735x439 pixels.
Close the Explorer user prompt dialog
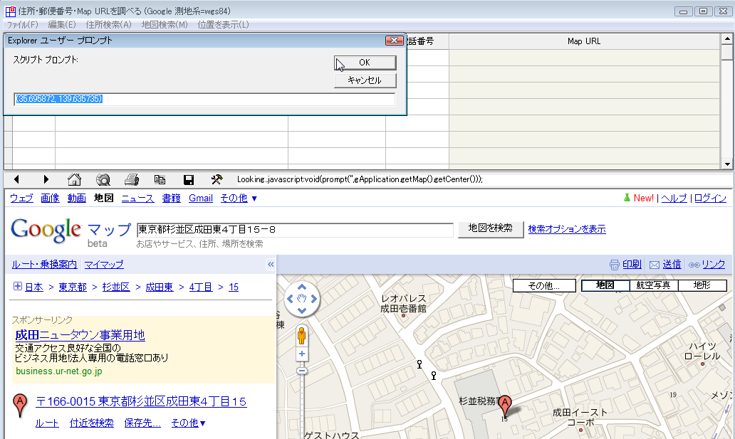[x=395, y=41]
